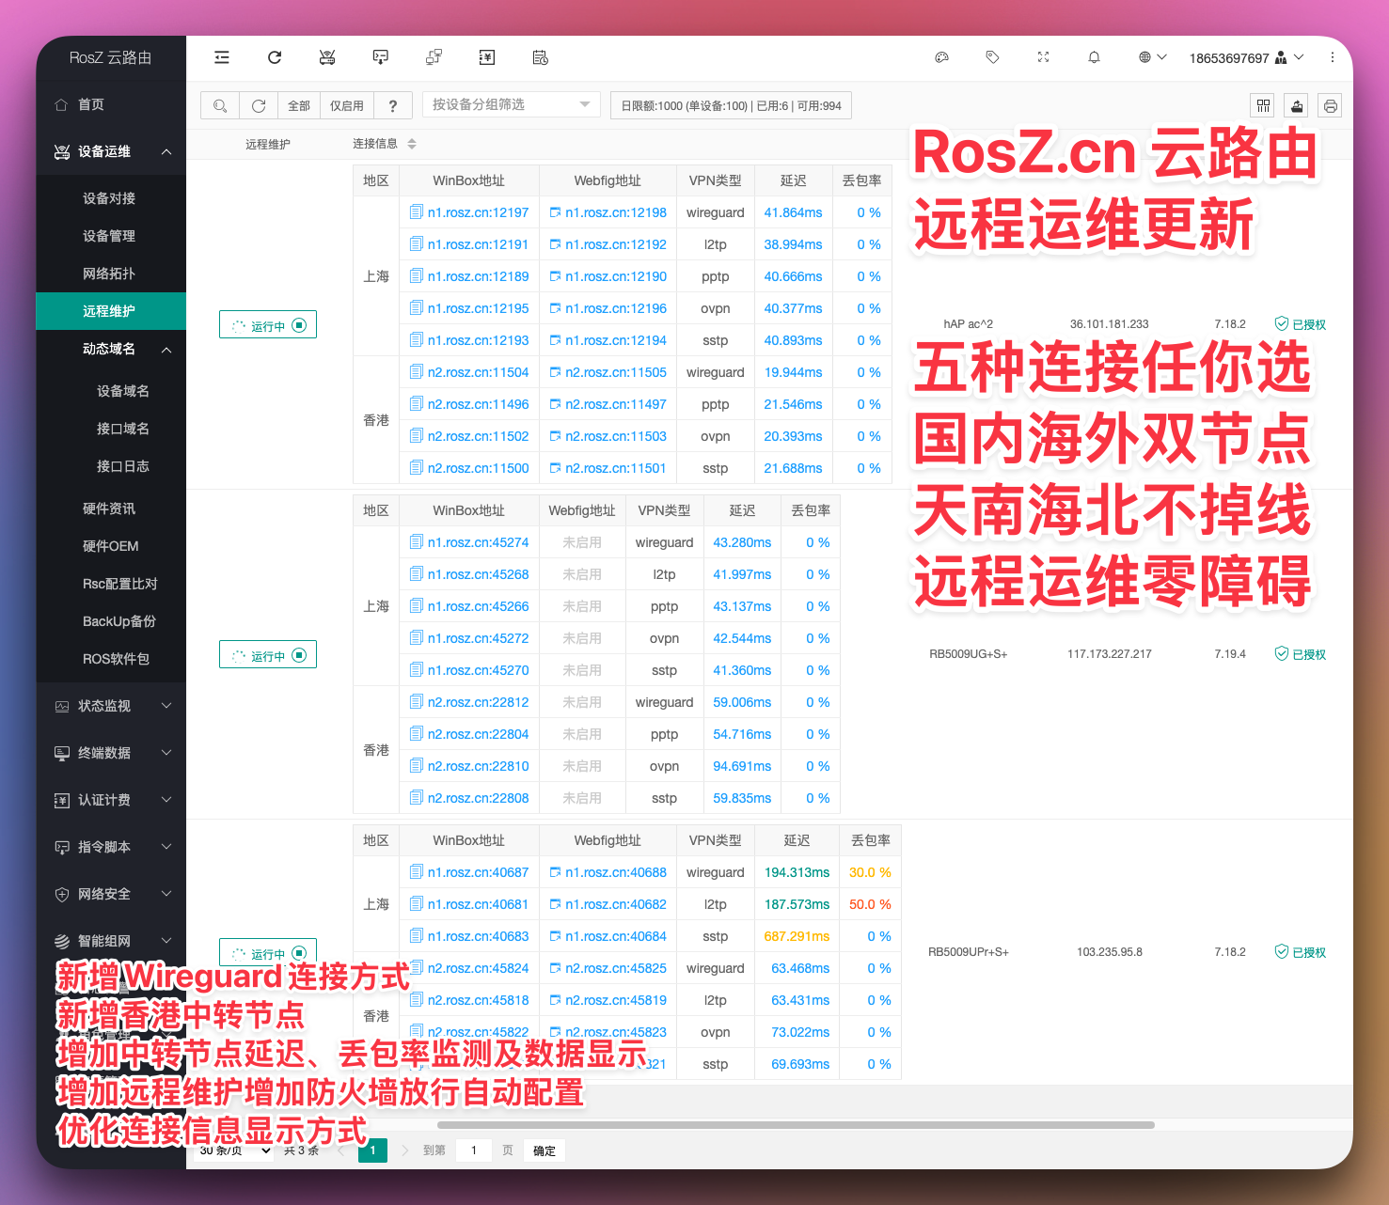Image resolution: width=1389 pixels, height=1205 pixels.
Task: Expand 状态监视 sidebar section
Action: 111,706
